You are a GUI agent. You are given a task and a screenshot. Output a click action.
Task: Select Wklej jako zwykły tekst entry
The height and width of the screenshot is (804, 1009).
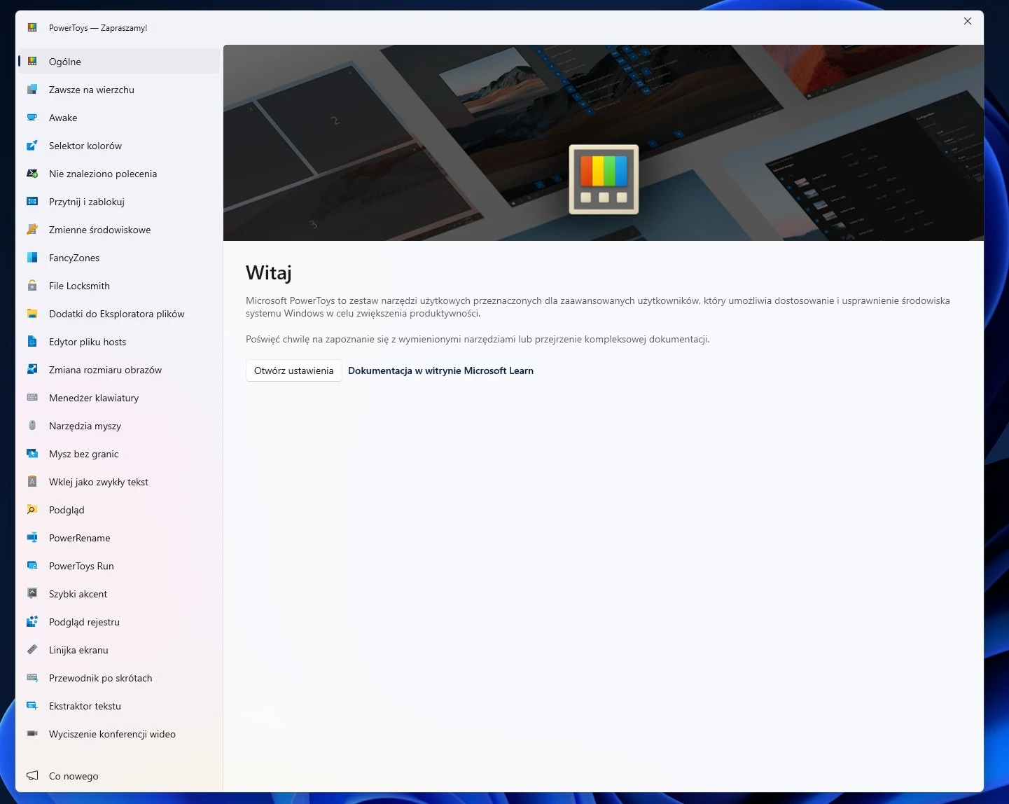point(97,482)
